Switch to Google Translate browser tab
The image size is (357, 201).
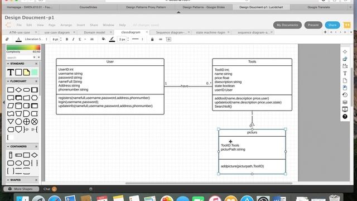click(319, 7)
